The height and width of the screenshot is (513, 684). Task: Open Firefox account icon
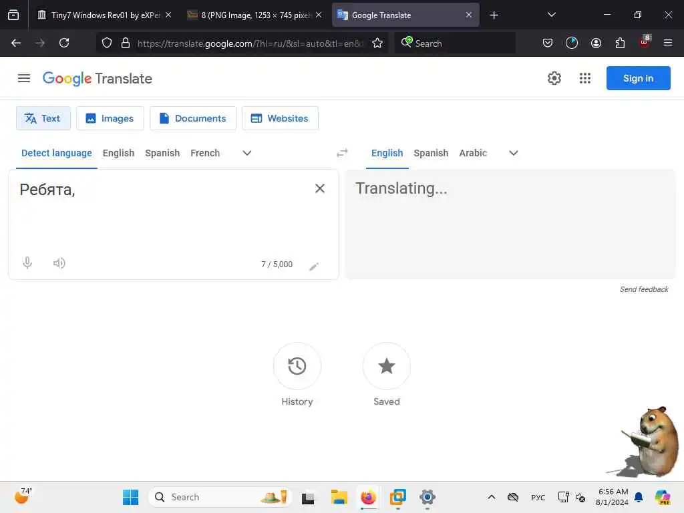(596, 43)
